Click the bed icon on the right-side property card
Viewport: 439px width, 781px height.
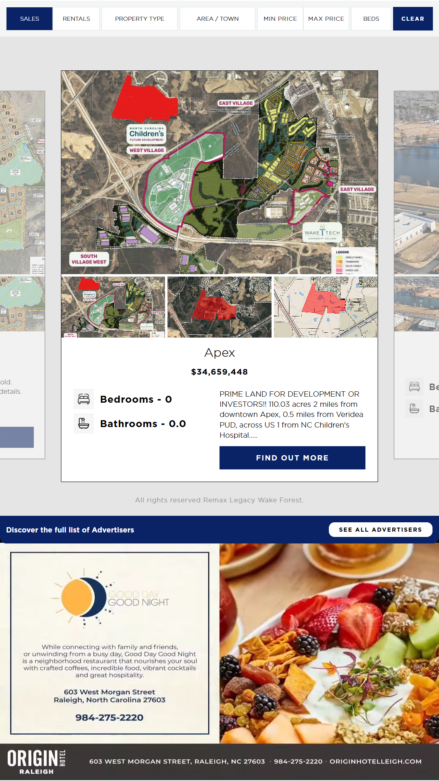(x=415, y=386)
